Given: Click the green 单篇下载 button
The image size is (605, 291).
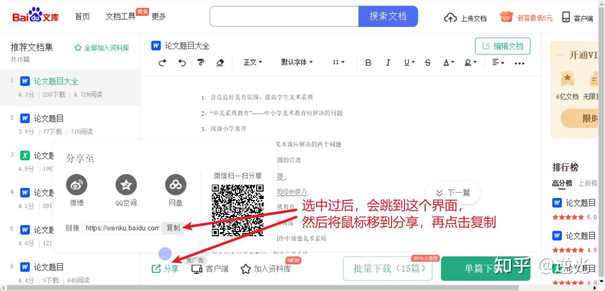Looking at the screenshot, I should [x=486, y=268].
